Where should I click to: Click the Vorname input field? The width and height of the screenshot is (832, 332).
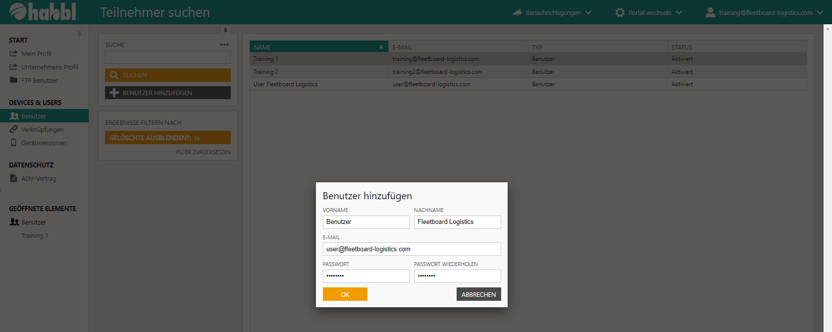click(x=365, y=222)
